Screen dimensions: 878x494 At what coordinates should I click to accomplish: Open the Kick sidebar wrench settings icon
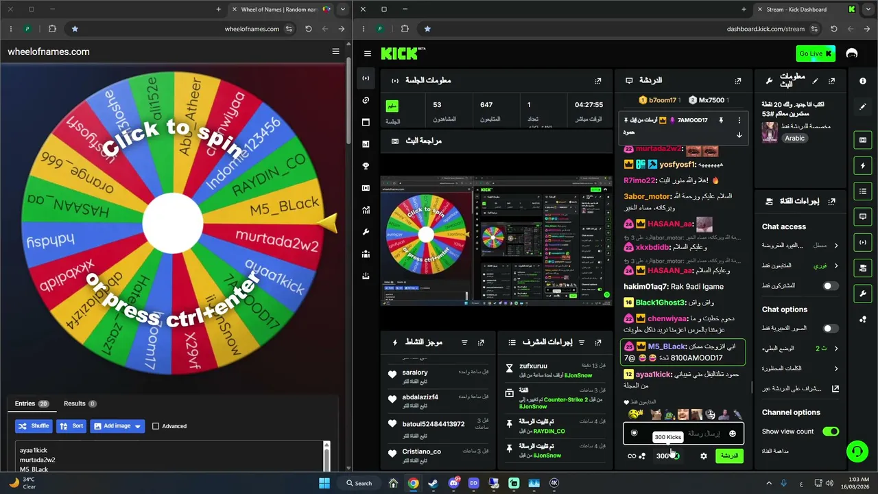(x=366, y=232)
